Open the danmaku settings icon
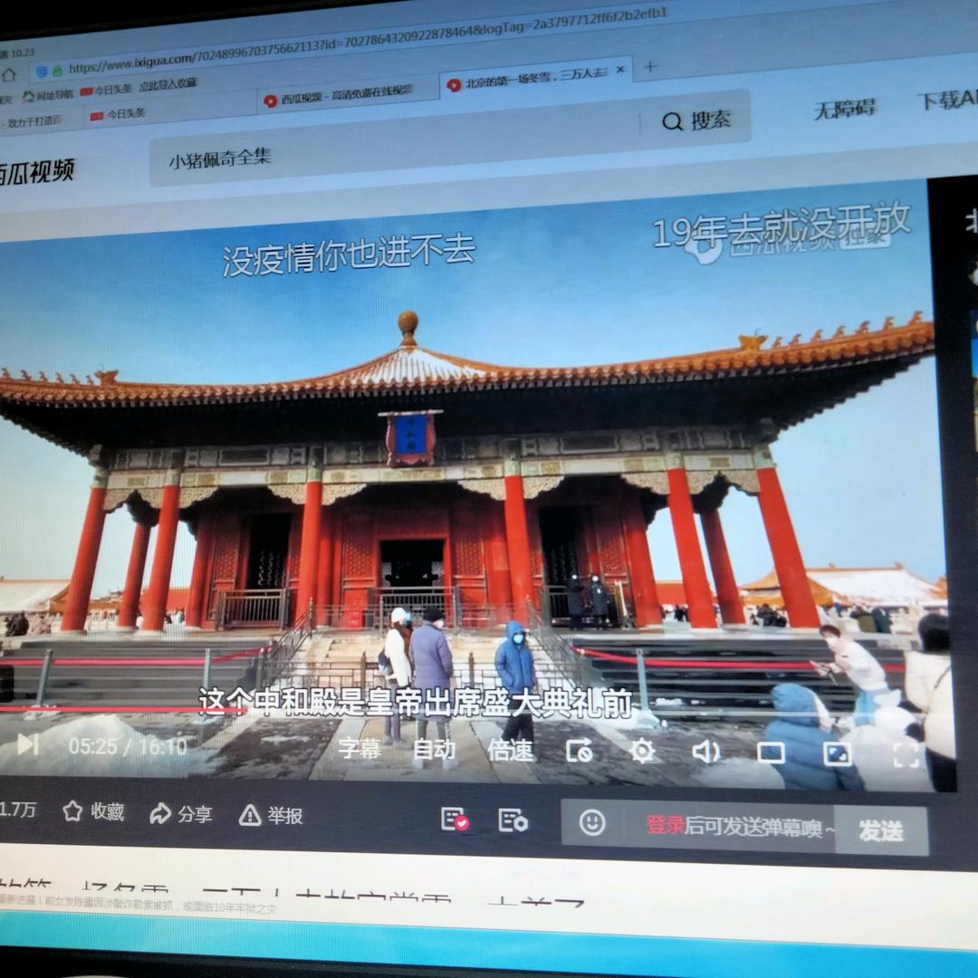978x978 pixels. [513, 820]
